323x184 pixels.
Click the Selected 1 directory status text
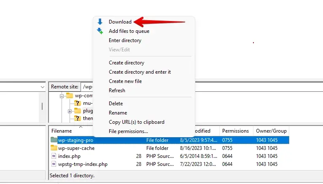click(x=72, y=176)
